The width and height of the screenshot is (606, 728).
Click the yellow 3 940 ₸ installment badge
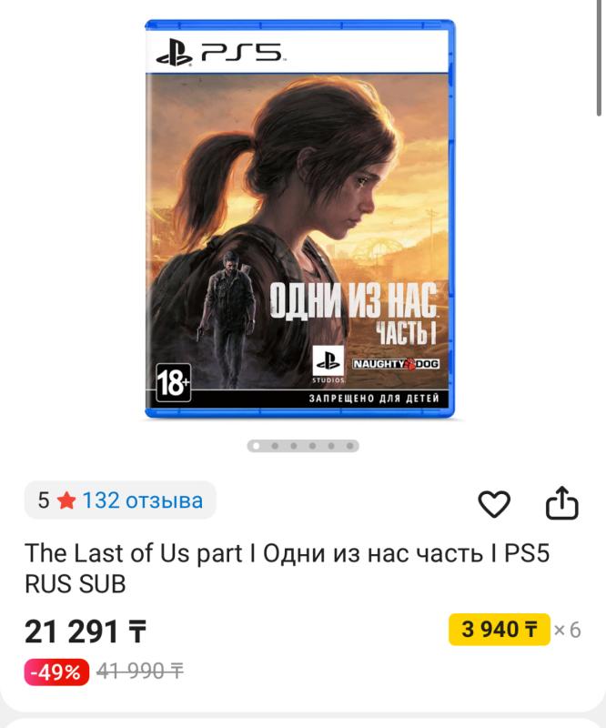coord(500,629)
